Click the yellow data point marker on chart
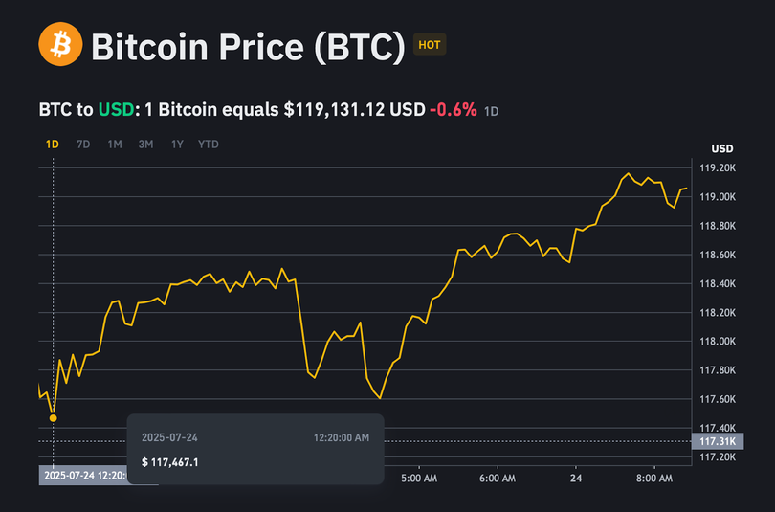 tap(54, 417)
